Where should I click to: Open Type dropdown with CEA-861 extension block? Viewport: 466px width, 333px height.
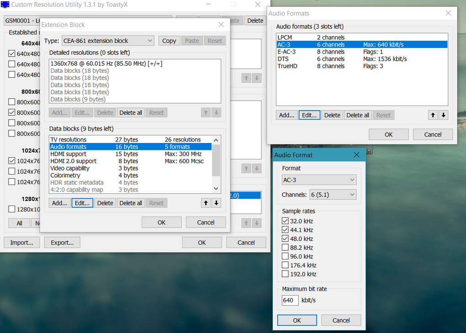108,41
